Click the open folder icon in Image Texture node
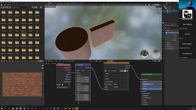 tap(125, 71)
